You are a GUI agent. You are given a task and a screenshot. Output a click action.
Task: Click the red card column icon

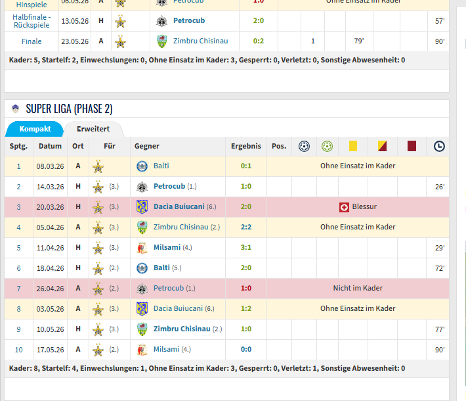pyautogui.click(x=412, y=146)
